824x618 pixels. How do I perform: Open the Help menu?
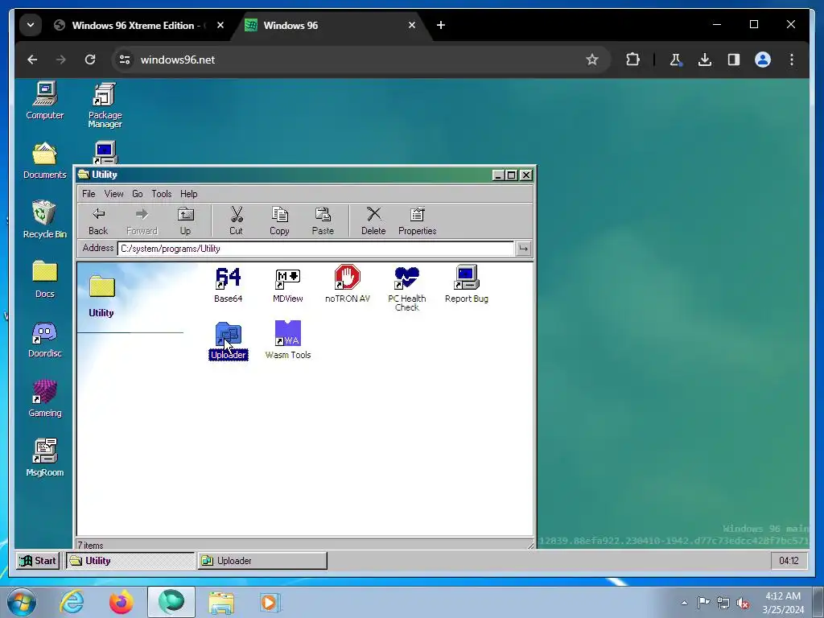click(x=188, y=194)
